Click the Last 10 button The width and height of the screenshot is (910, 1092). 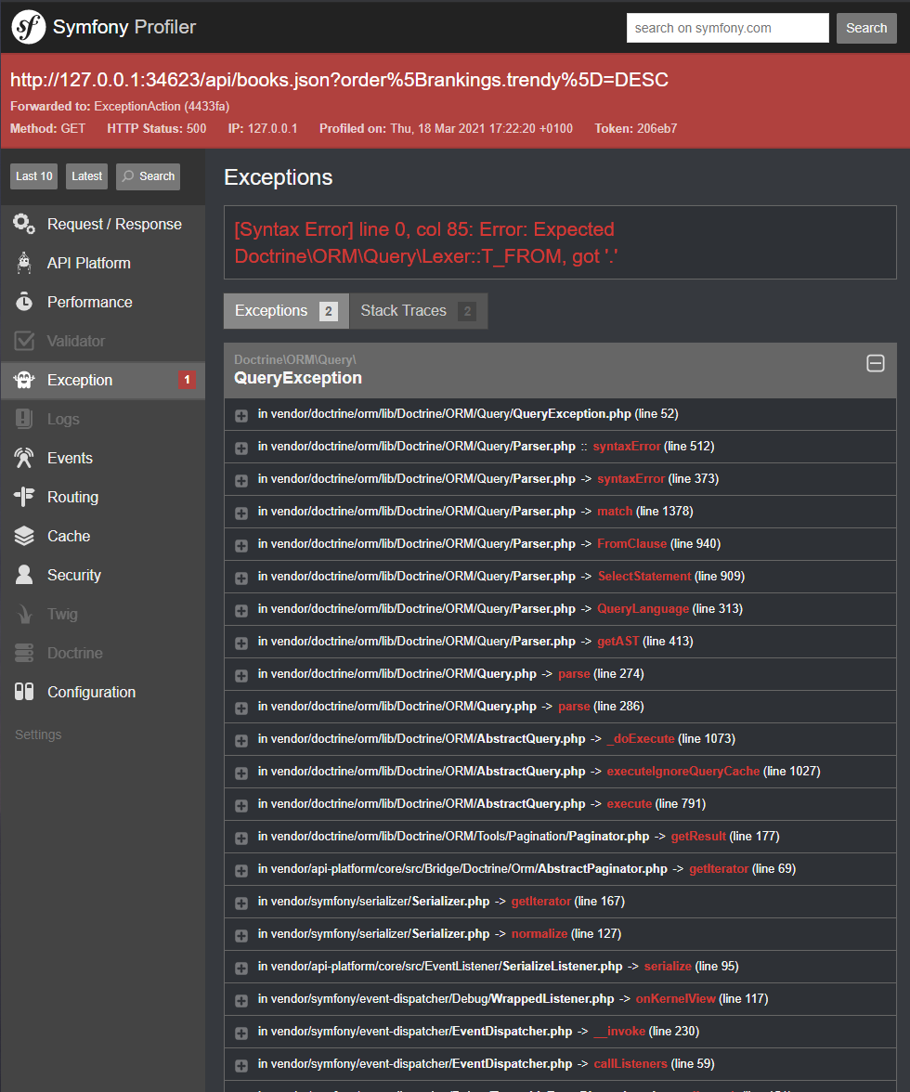tap(34, 176)
